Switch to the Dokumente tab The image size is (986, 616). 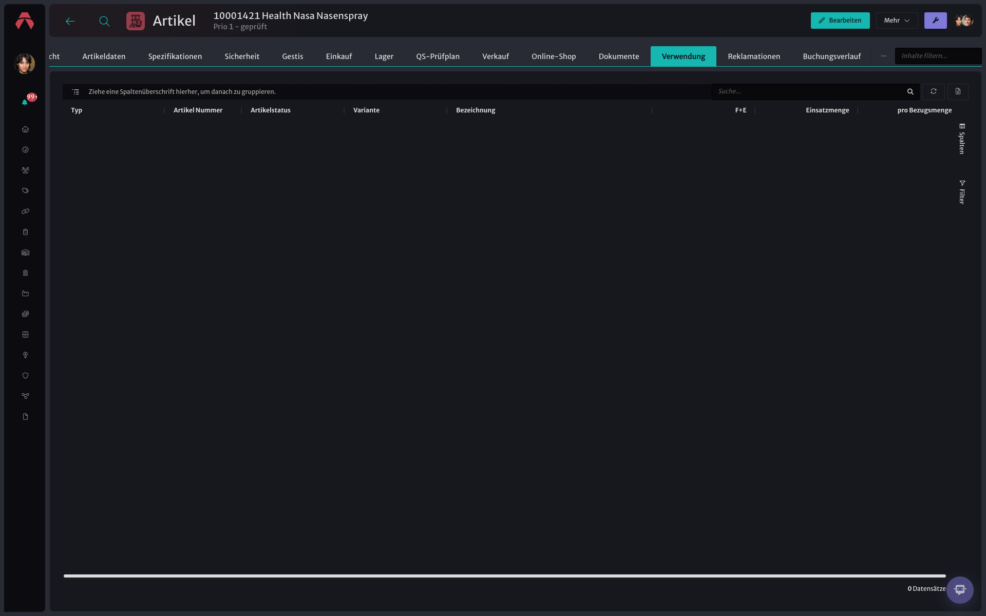pyautogui.click(x=619, y=56)
